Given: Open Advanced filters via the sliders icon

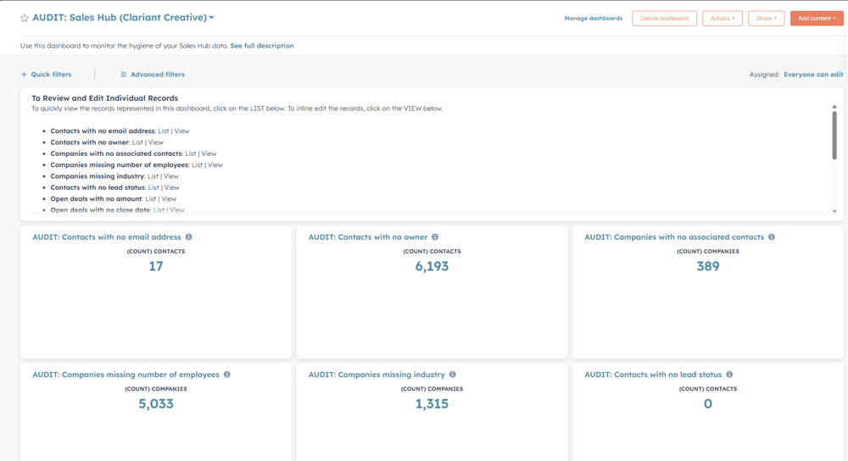Looking at the screenshot, I should click(x=124, y=75).
